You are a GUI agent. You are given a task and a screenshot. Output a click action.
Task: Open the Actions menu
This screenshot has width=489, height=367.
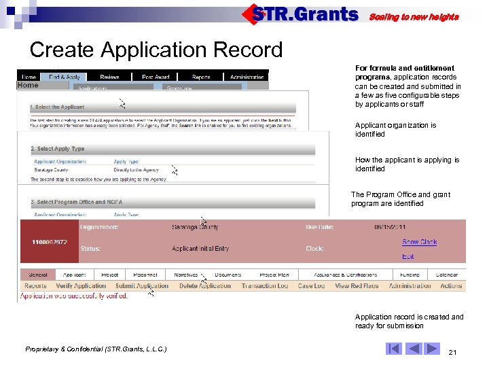451,286
